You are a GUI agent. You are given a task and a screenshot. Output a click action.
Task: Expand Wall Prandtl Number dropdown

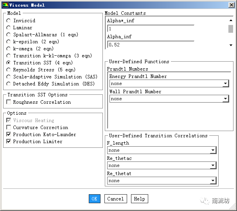[225, 99]
